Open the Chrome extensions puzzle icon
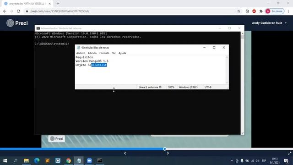 pos(261,11)
